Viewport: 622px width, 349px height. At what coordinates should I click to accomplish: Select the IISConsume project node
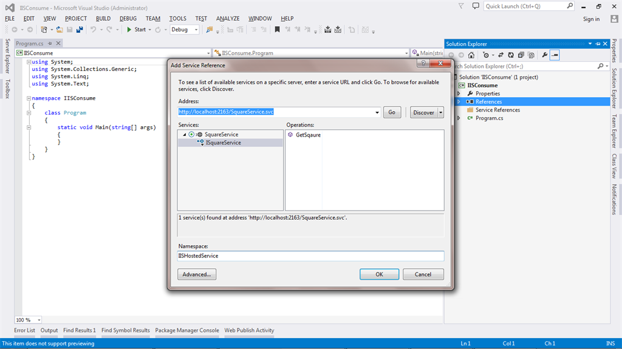pos(482,85)
